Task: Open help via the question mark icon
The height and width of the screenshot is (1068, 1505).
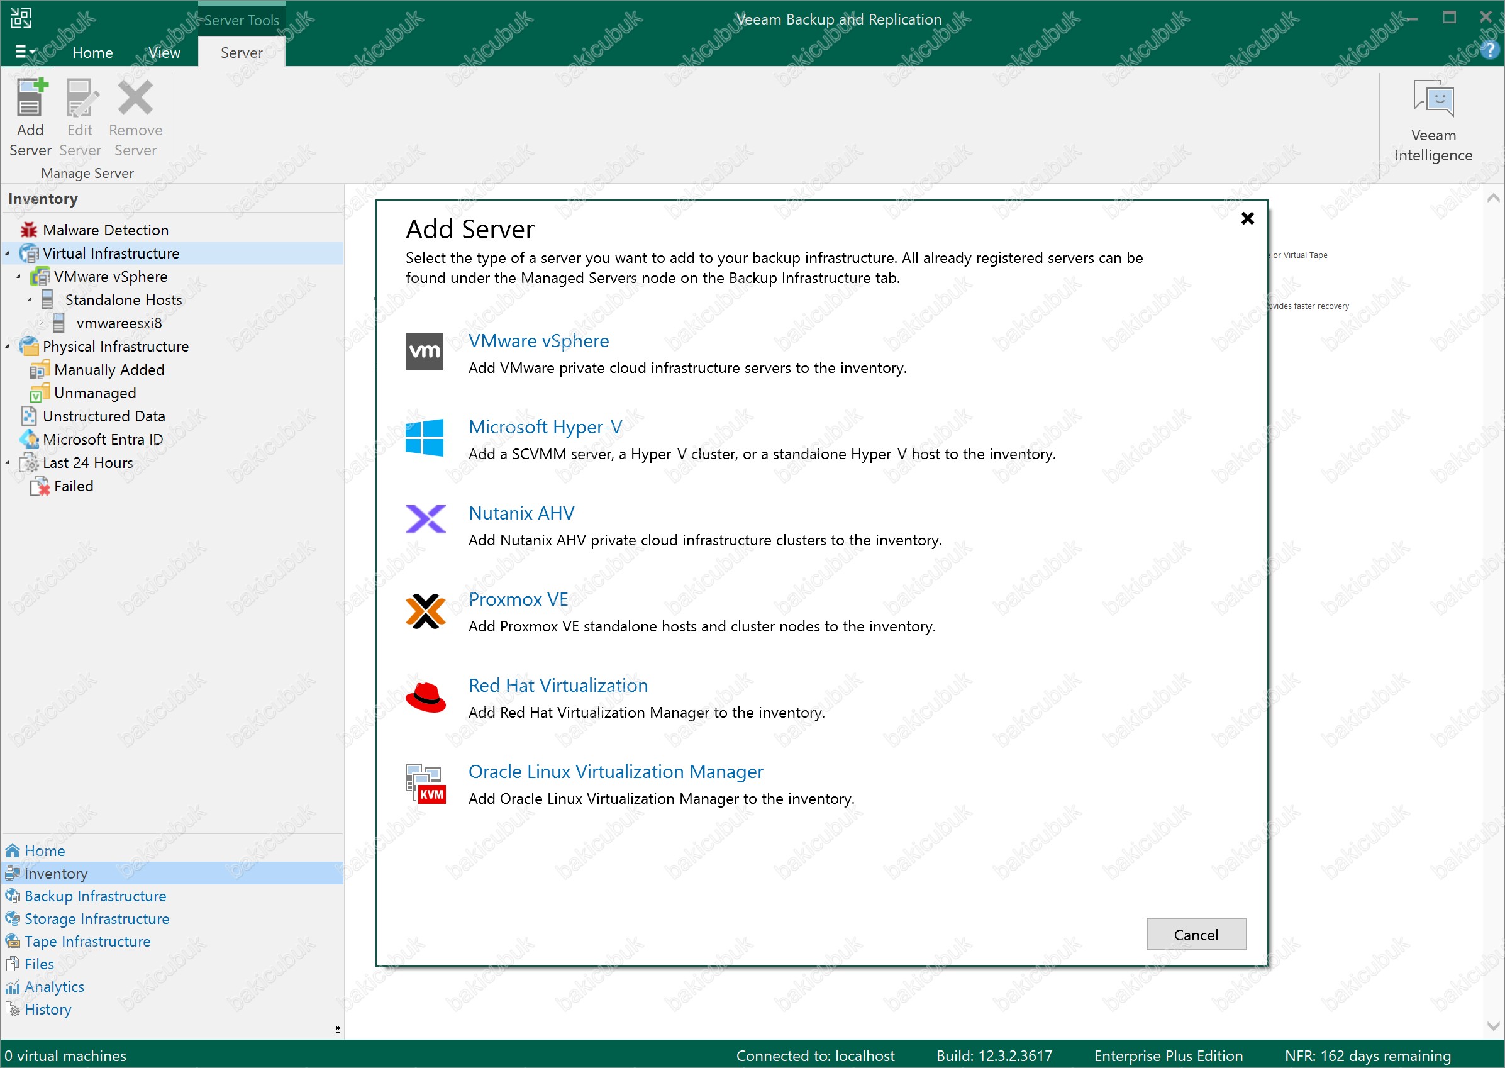Action: (1490, 50)
